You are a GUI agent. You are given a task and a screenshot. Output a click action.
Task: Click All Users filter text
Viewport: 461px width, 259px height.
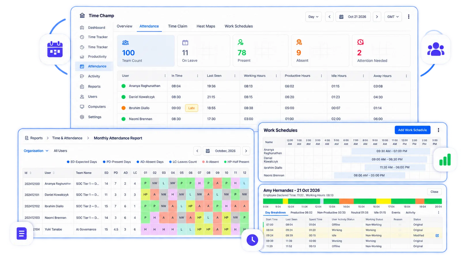(x=61, y=151)
